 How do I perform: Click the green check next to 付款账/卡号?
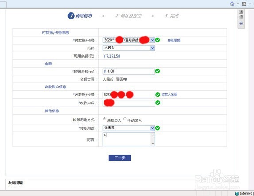(158, 40)
